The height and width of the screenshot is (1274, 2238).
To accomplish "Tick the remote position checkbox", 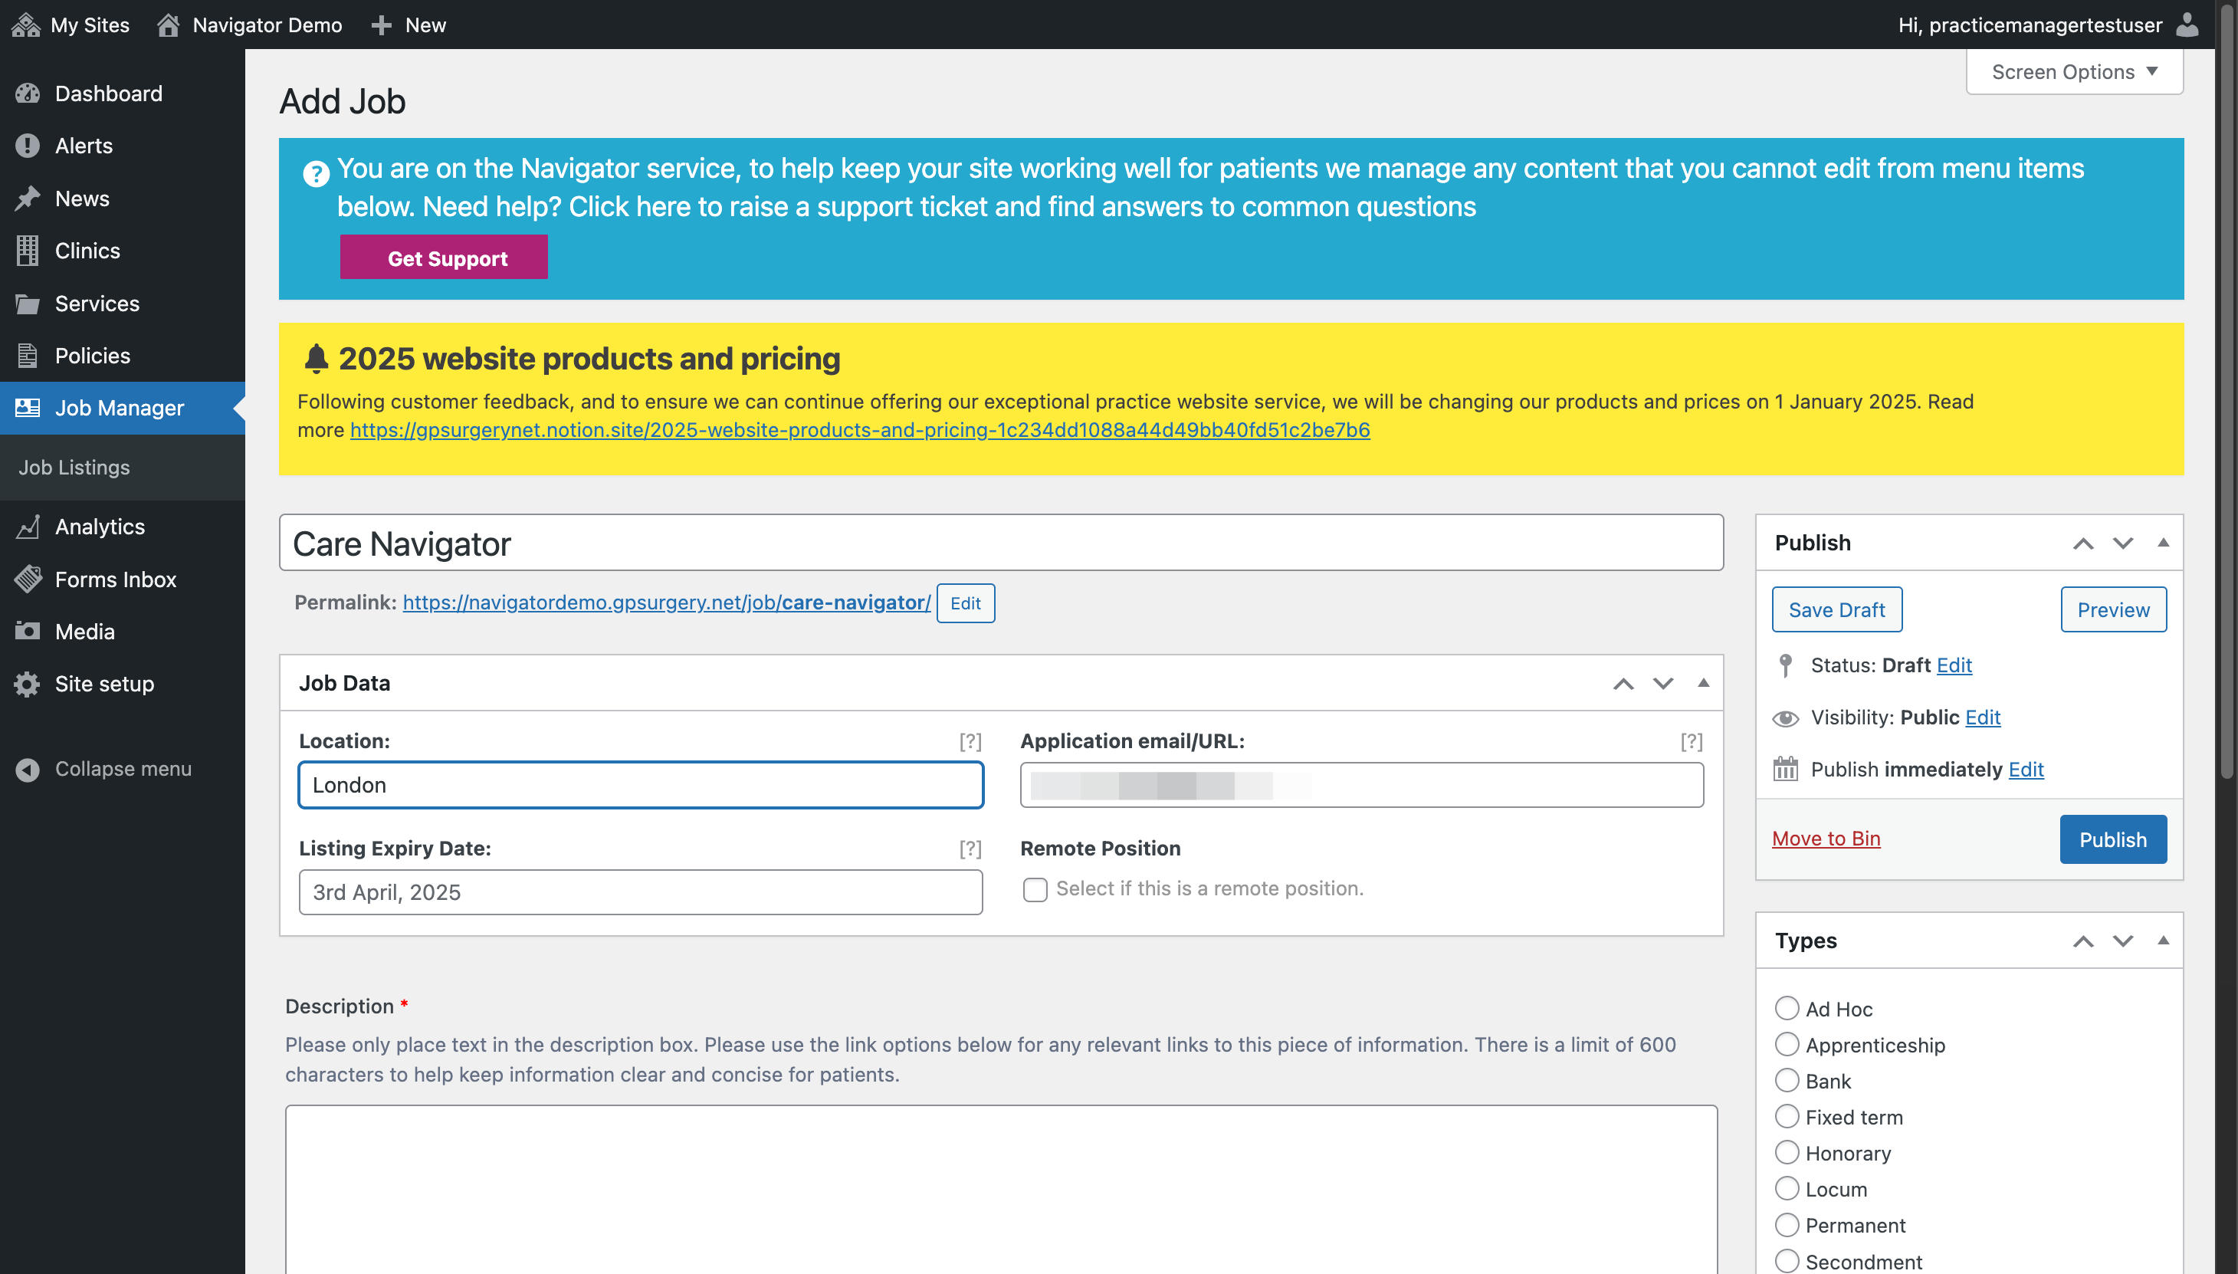I will click(1035, 890).
